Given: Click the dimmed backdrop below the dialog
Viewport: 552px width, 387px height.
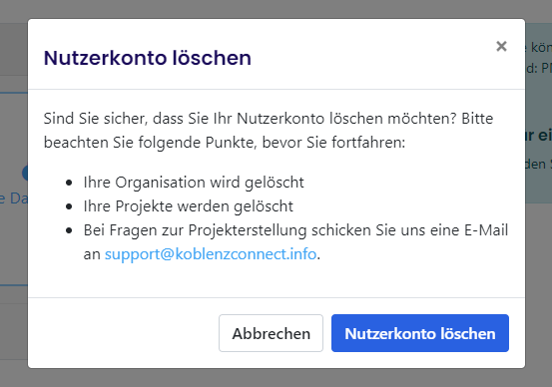Looking at the screenshot, I should click(x=276, y=378).
